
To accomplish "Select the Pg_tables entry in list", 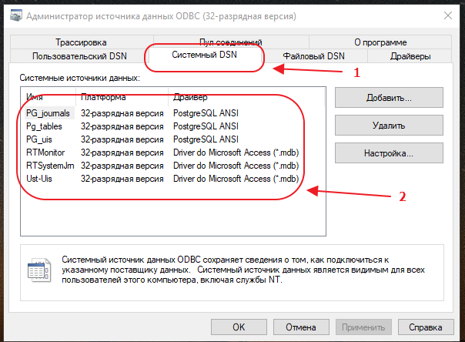I will (45, 126).
